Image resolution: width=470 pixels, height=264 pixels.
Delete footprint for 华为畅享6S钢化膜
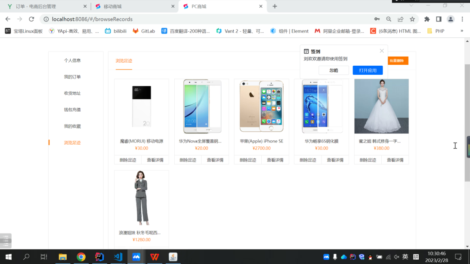pos(308,160)
